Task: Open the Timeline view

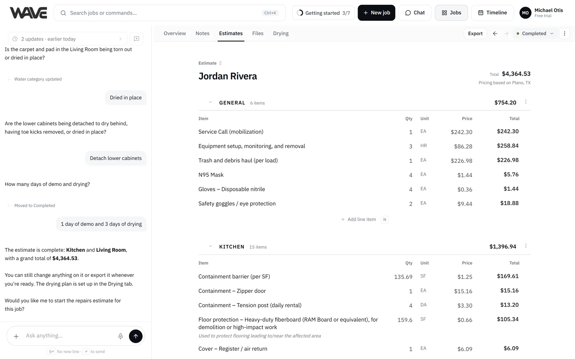Action: [x=492, y=13]
